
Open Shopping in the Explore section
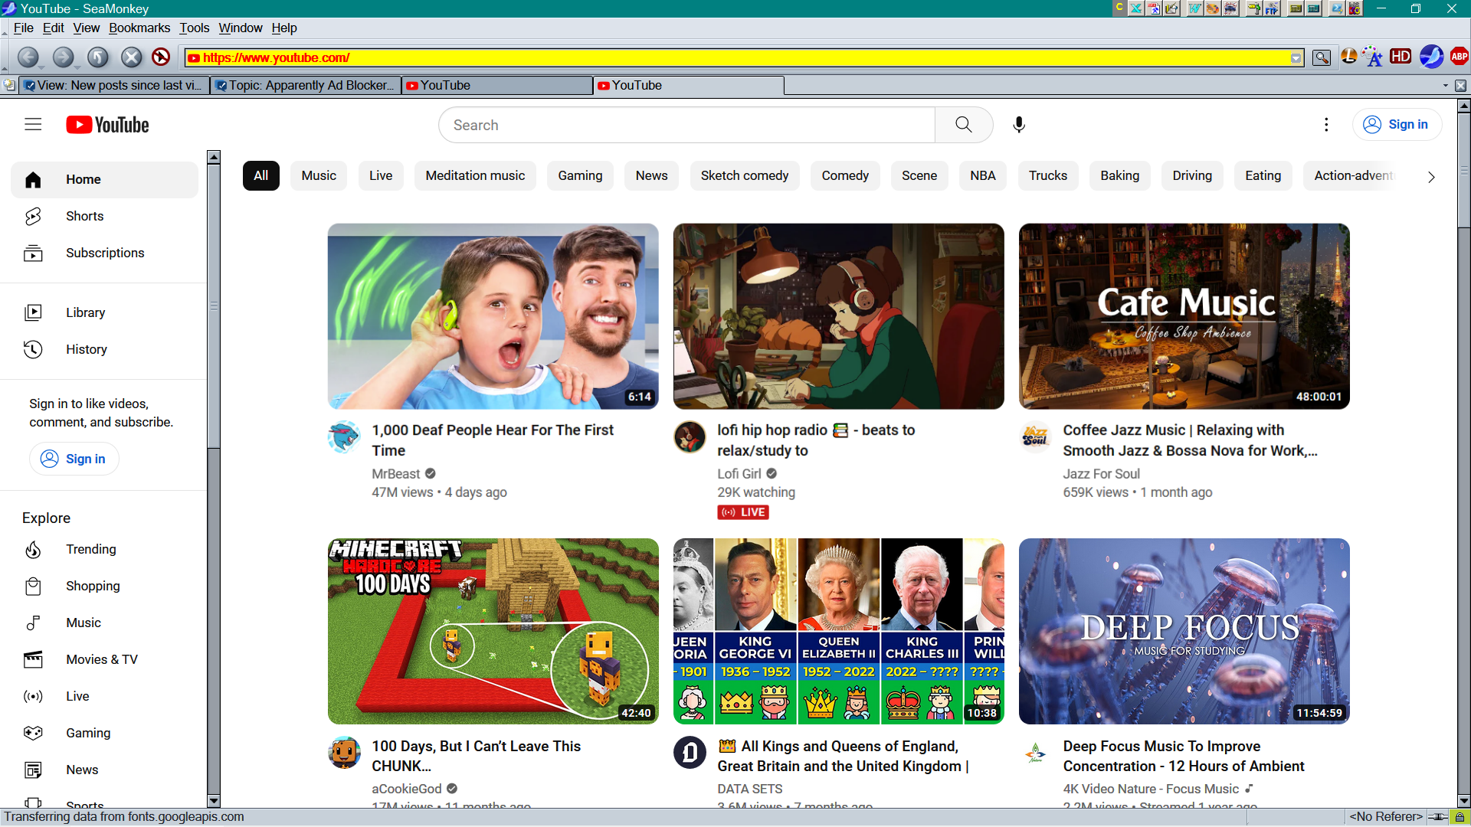[x=104, y=586]
